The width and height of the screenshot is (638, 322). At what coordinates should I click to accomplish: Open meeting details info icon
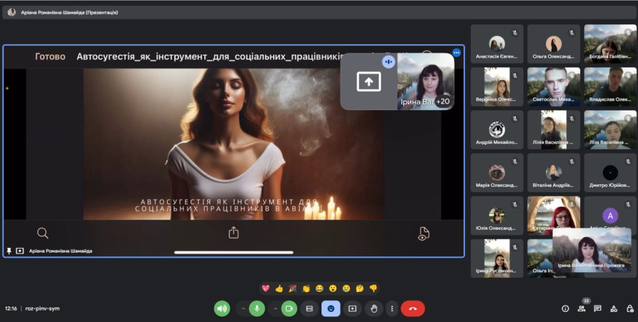565,308
